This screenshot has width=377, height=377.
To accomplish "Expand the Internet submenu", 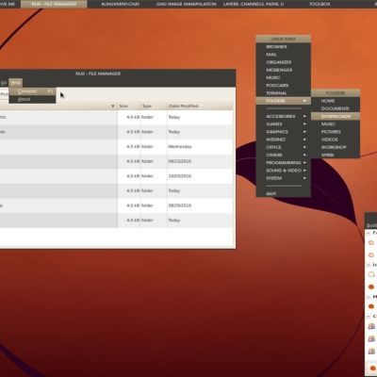I will [284, 139].
